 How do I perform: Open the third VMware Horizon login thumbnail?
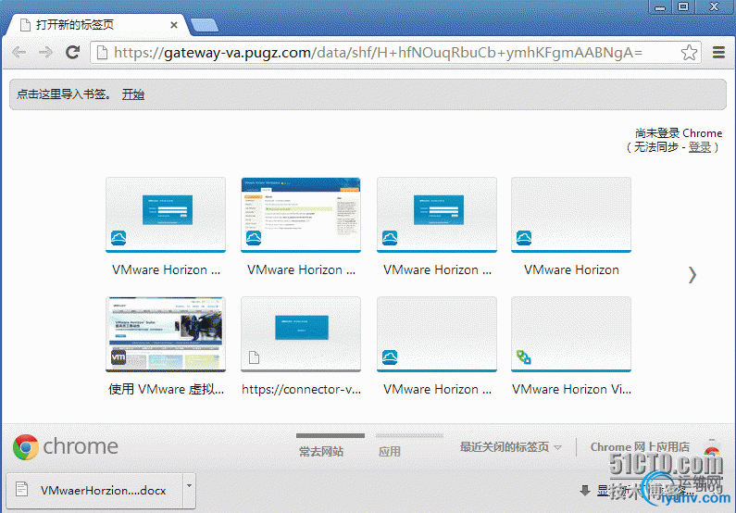click(437, 215)
